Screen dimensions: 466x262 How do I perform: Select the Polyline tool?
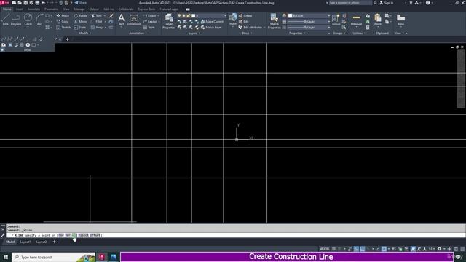[16, 20]
